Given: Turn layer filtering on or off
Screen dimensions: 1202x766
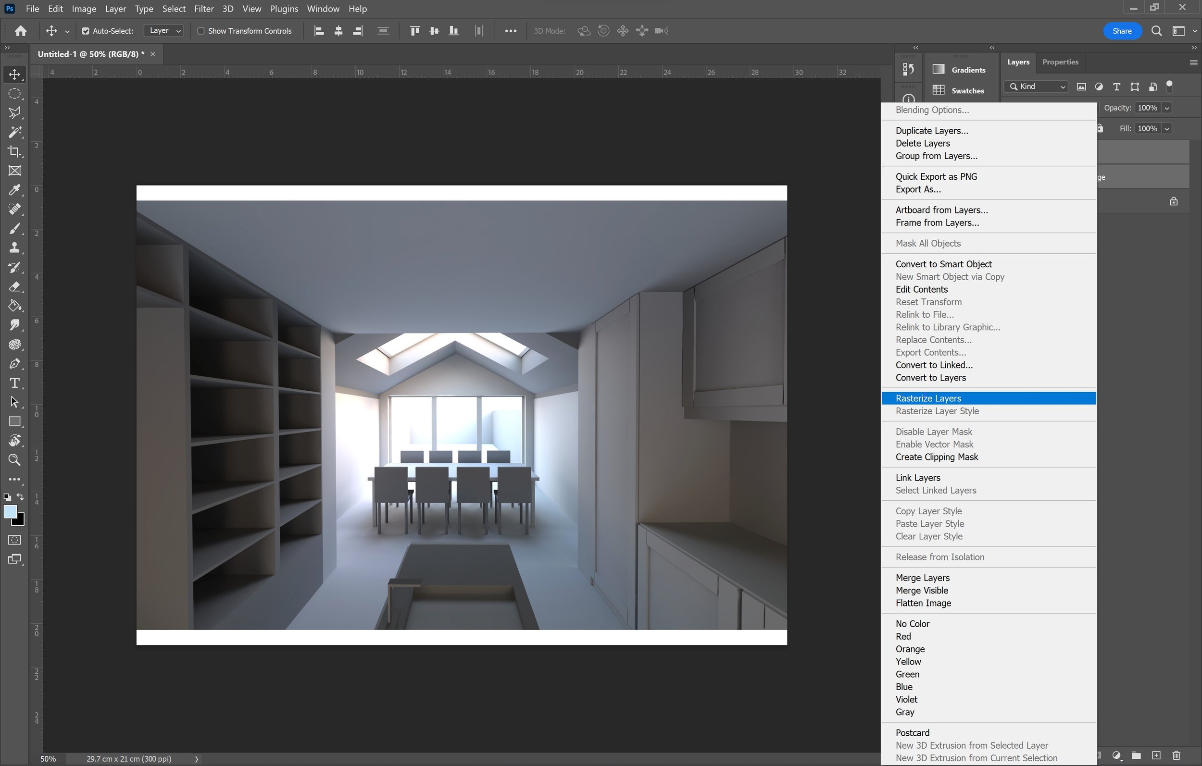Looking at the screenshot, I should [1169, 86].
